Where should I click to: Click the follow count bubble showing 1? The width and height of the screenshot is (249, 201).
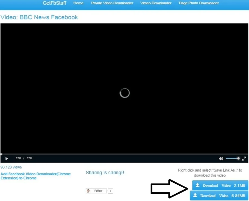coord(110,191)
